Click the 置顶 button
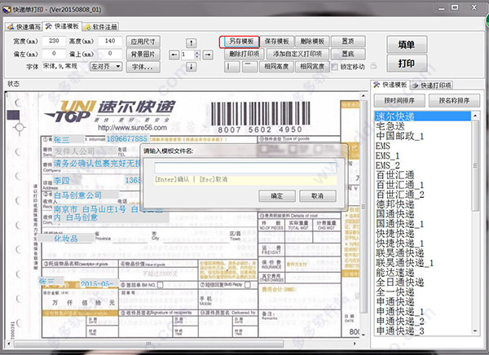The height and width of the screenshot is (355, 489). (348, 42)
